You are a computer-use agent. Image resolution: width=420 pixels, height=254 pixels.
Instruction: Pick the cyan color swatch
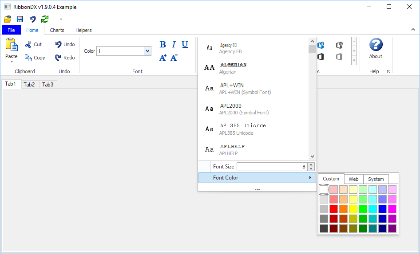click(x=372, y=209)
